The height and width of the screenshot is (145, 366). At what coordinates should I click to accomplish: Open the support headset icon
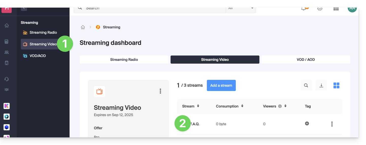point(7,79)
